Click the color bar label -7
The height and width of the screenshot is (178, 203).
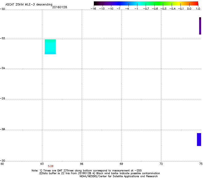click(x=119, y=9)
